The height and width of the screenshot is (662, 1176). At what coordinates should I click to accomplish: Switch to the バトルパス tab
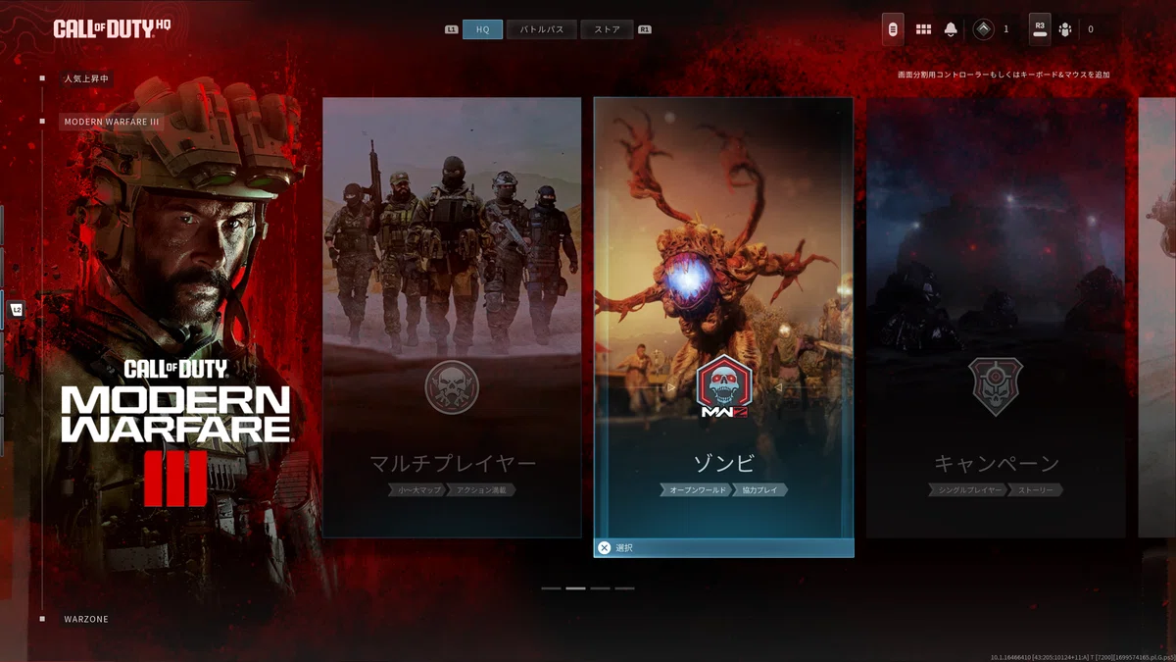541,29
